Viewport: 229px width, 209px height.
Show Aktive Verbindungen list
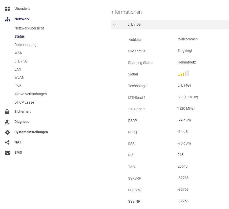pos(30,94)
